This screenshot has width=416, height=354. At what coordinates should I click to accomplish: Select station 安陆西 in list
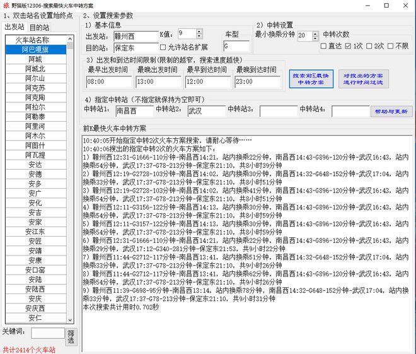click(36, 289)
